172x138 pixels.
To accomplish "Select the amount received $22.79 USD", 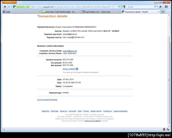I will pyautogui.click(x=68, y=60).
